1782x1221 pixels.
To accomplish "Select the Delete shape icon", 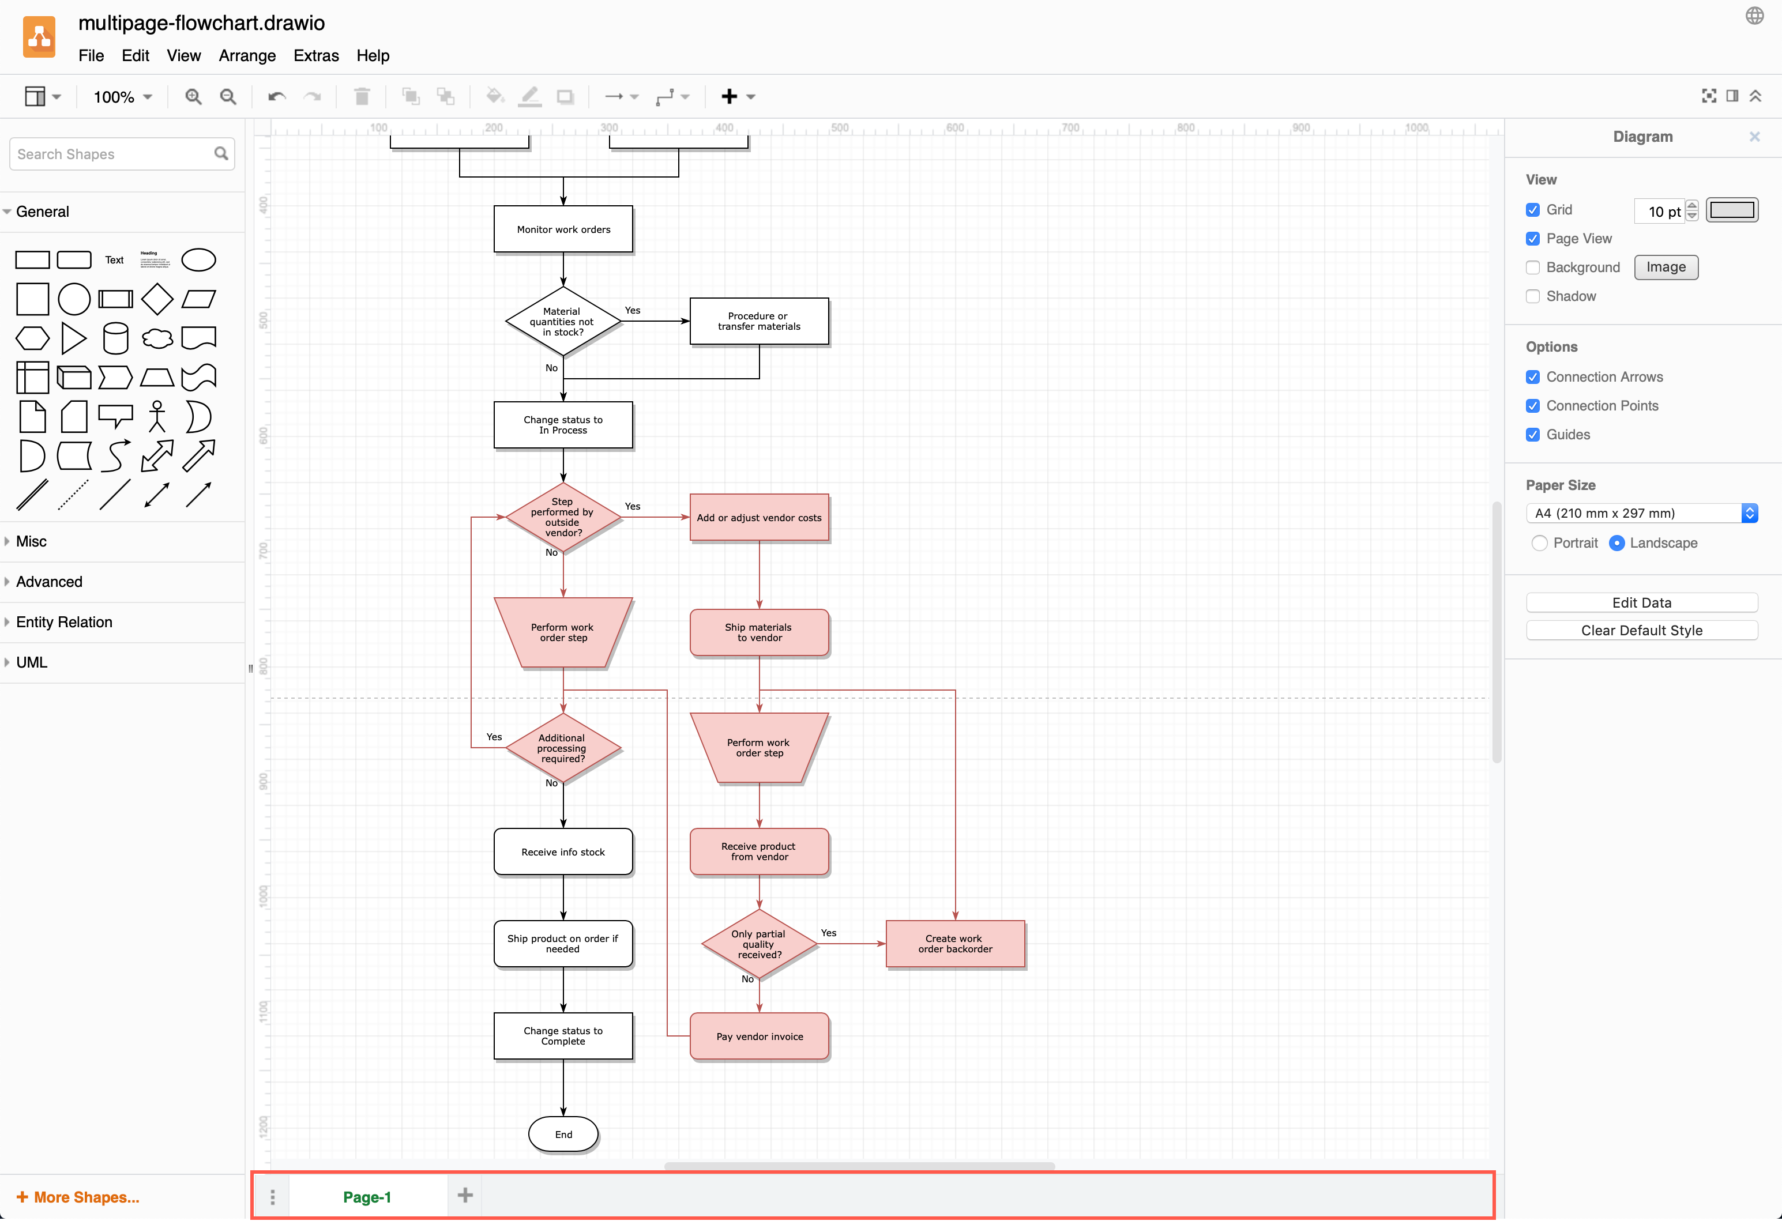I will tap(362, 96).
